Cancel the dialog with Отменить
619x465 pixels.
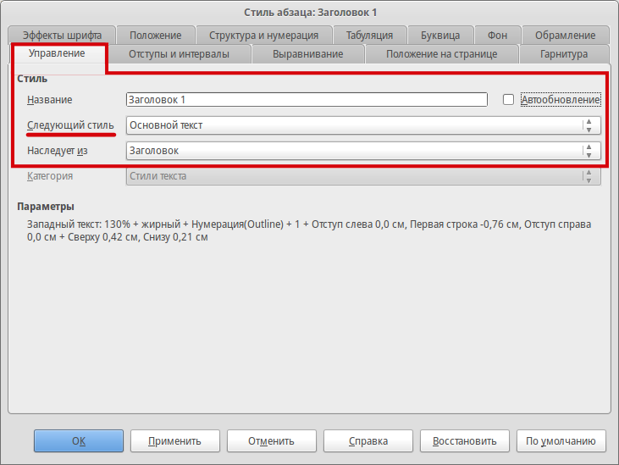[x=271, y=441]
